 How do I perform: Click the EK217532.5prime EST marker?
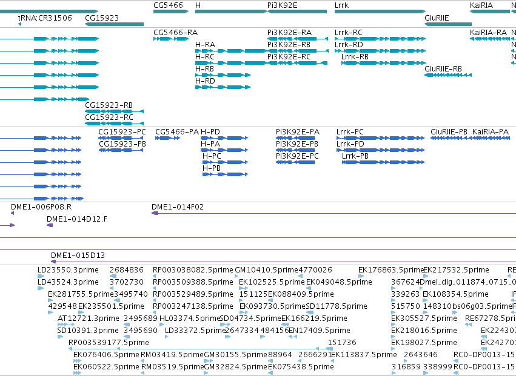(425, 276)
